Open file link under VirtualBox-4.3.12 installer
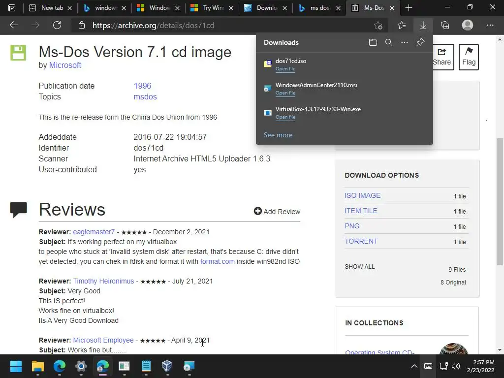This screenshot has width=504, height=378. (x=285, y=117)
